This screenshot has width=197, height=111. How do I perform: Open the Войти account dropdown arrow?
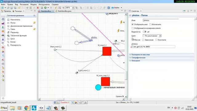pyautogui.click(x=121, y=8)
